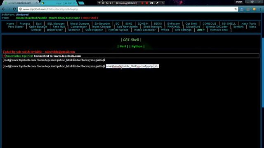The image size is (264, 148).
Task: Click the Home Shell link
Action: pyautogui.click(x=90, y=18)
